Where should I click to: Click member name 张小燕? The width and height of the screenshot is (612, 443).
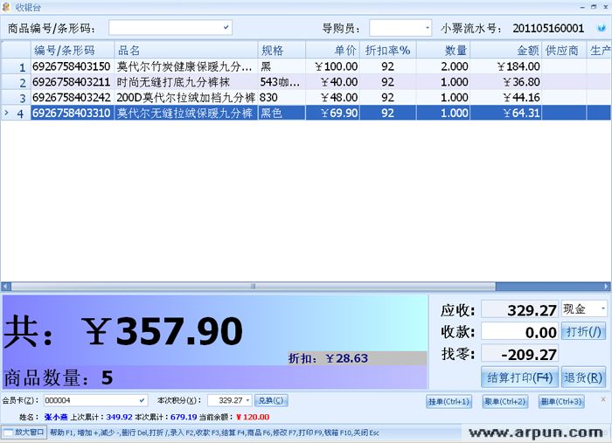[x=56, y=417]
